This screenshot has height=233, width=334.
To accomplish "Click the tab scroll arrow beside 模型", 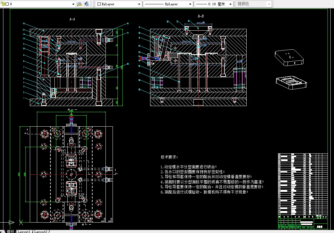I will (2, 231).
